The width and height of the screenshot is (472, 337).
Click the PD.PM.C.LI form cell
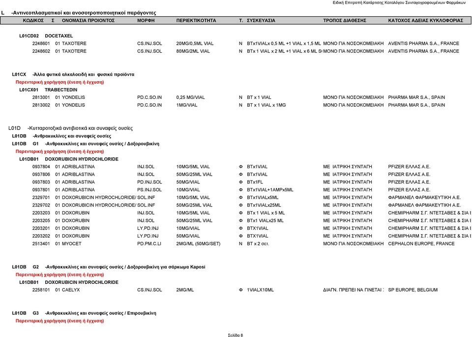click(x=149, y=244)
